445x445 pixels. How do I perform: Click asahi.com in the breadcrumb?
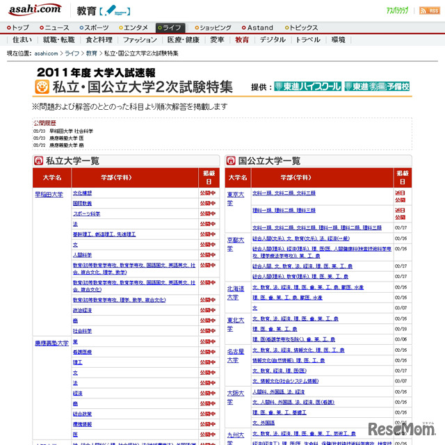click(x=46, y=54)
